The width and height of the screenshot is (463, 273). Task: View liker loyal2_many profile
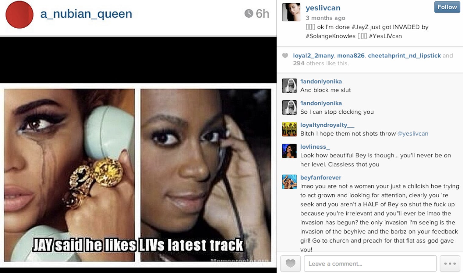(x=313, y=56)
